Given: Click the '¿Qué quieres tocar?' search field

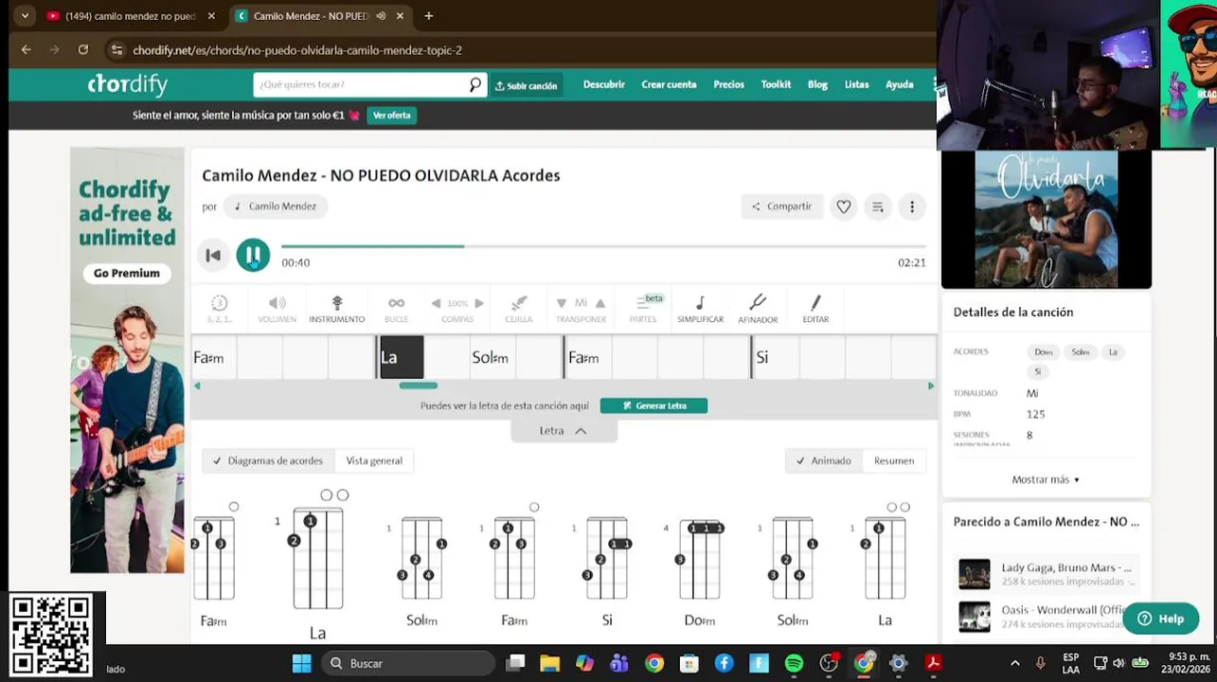Looking at the screenshot, I should coord(360,84).
